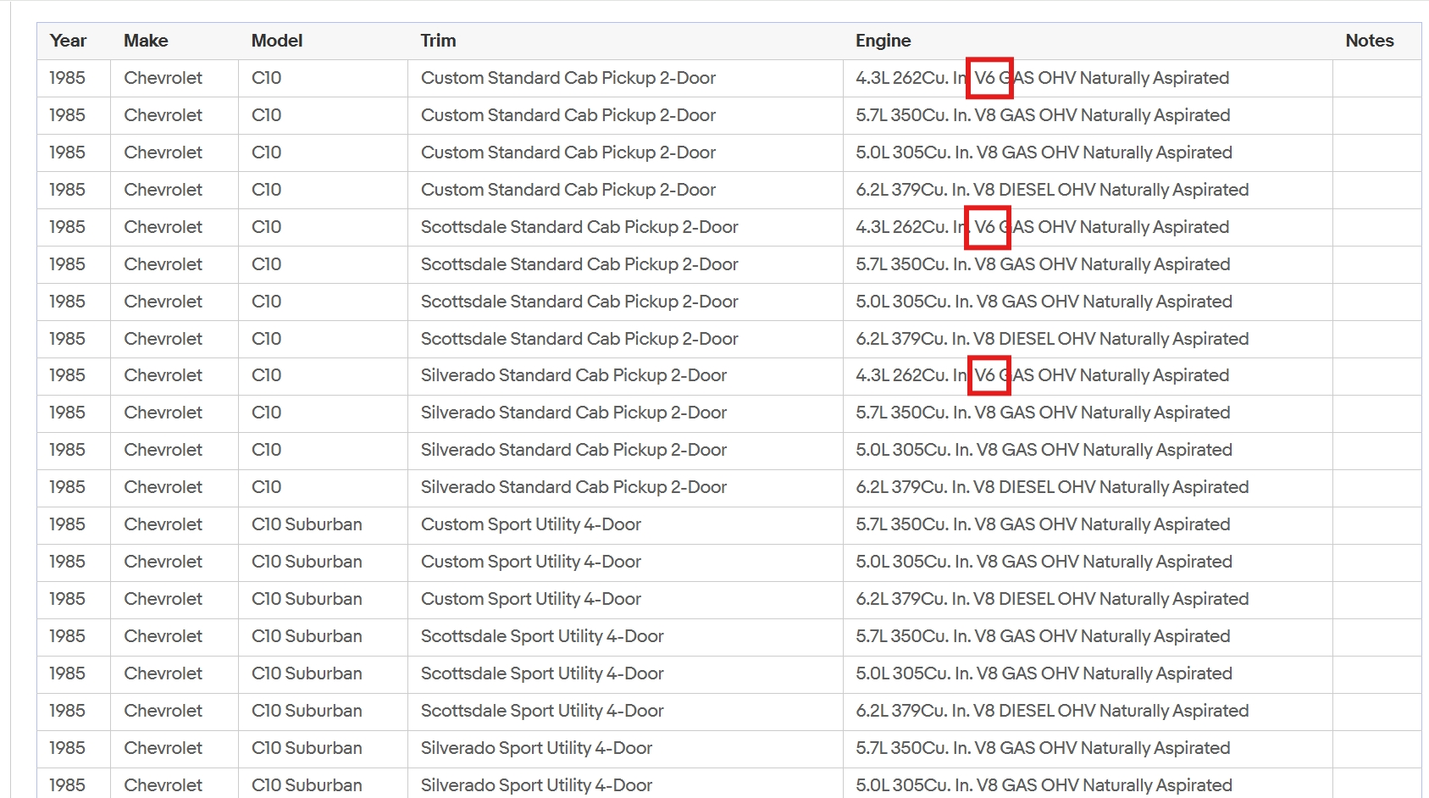The height and width of the screenshot is (798, 1429).
Task: Select 6.2L diesel engine cell for Custom Standard Cab
Action: pyautogui.click(x=1088, y=190)
